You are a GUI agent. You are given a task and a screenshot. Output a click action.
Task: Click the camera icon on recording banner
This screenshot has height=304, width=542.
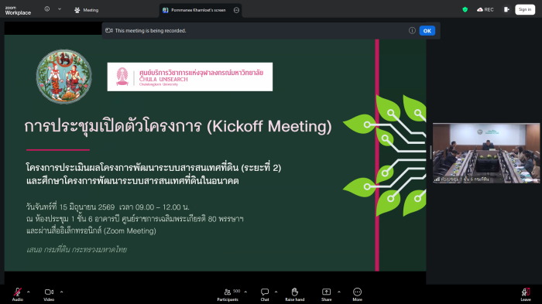(x=109, y=30)
